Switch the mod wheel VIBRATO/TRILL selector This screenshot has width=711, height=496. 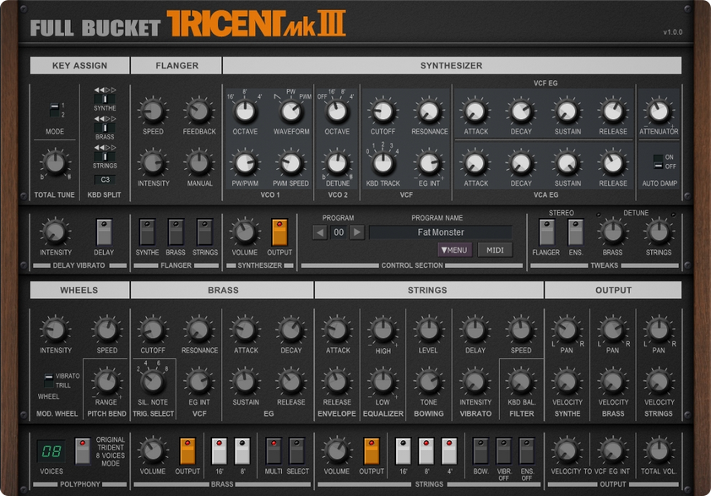[x=48, y=380]
